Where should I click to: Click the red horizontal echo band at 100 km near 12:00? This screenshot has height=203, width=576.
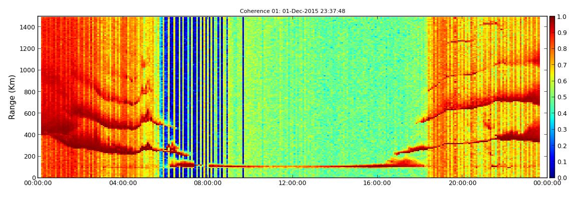(x=294, y=167)
